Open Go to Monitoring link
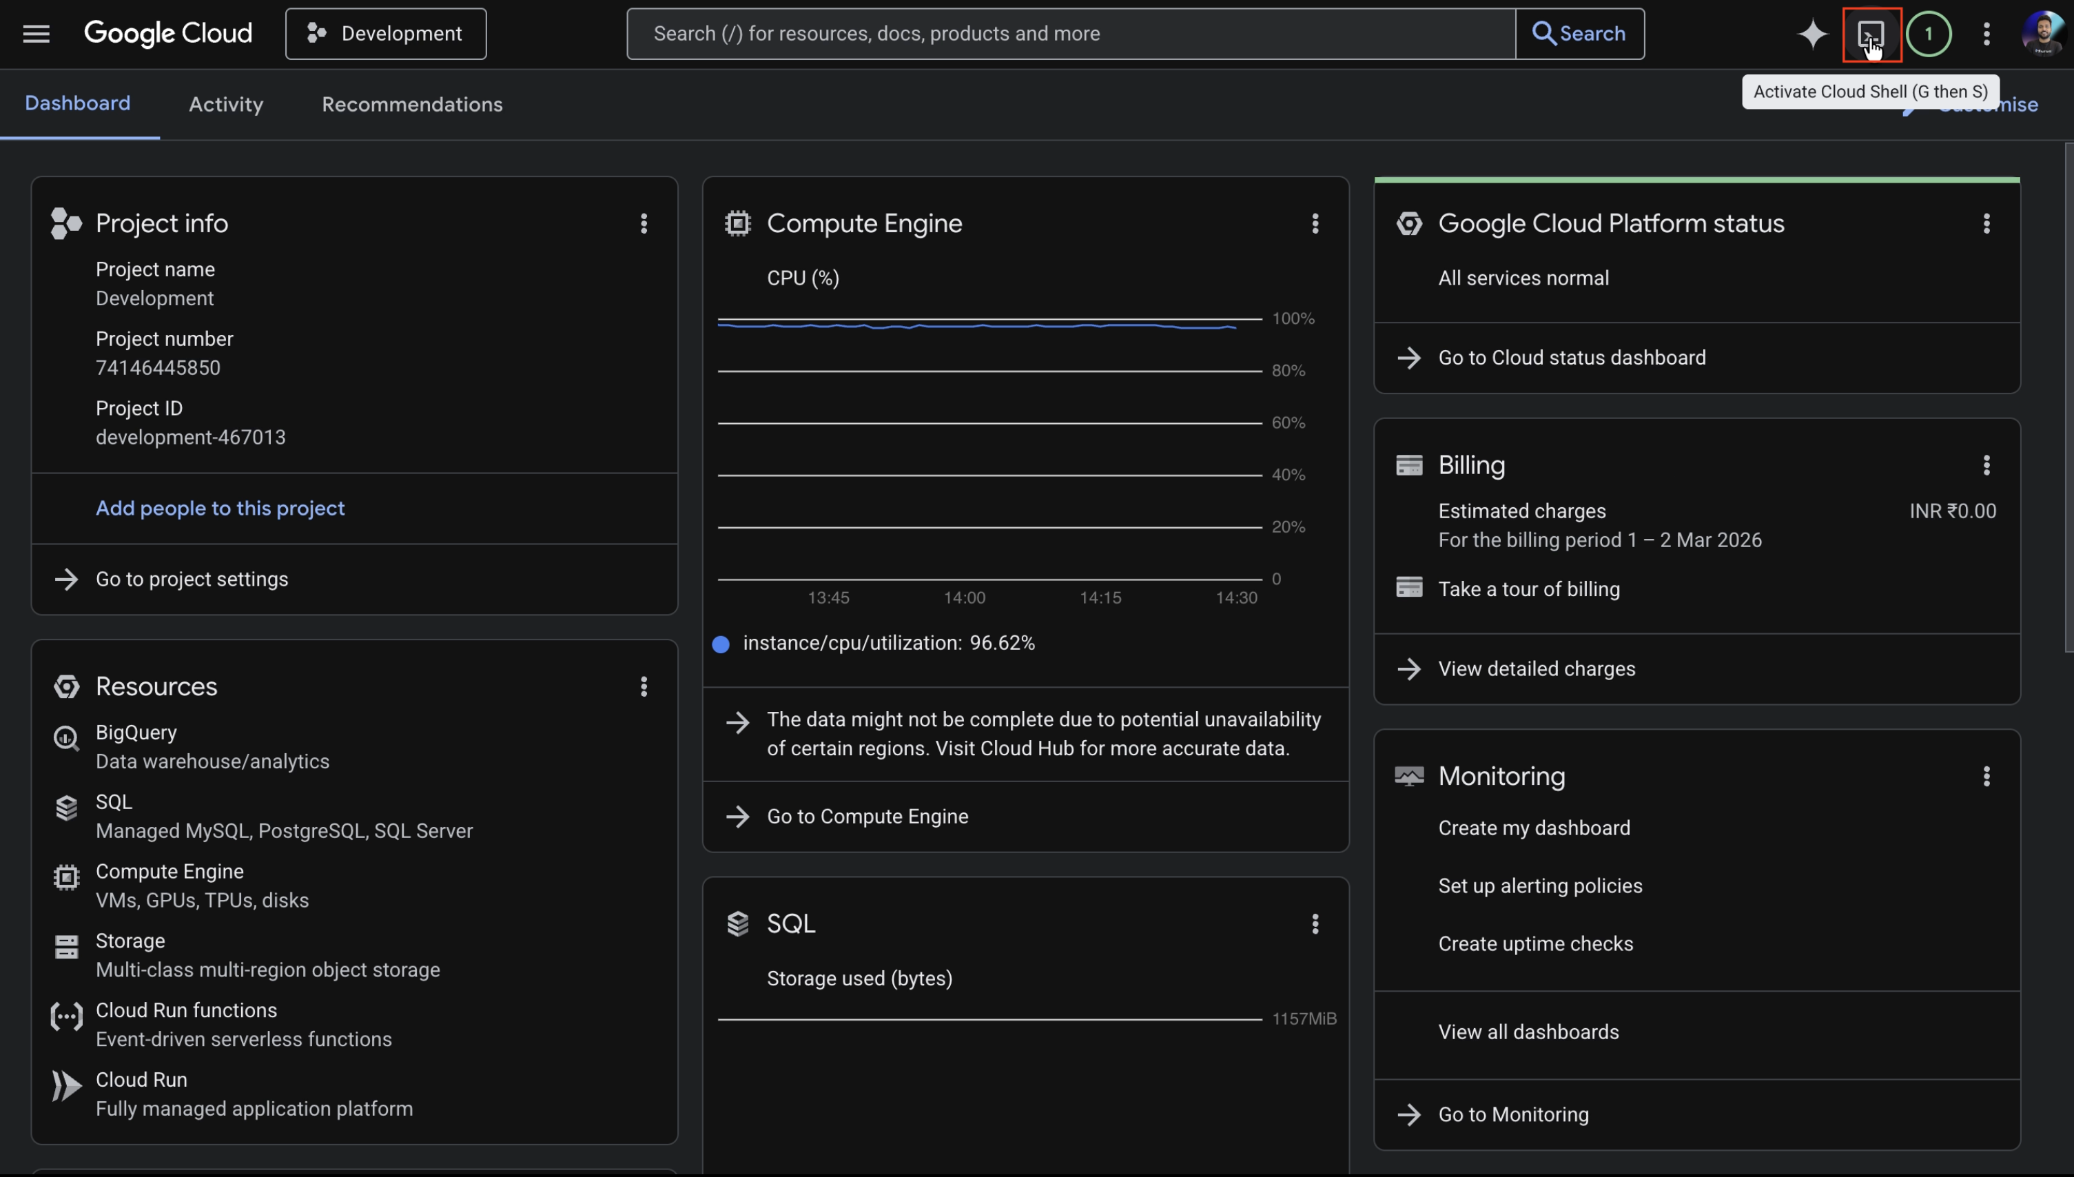Viewport: 2074px width, 1177px height. [1513, 1114]
